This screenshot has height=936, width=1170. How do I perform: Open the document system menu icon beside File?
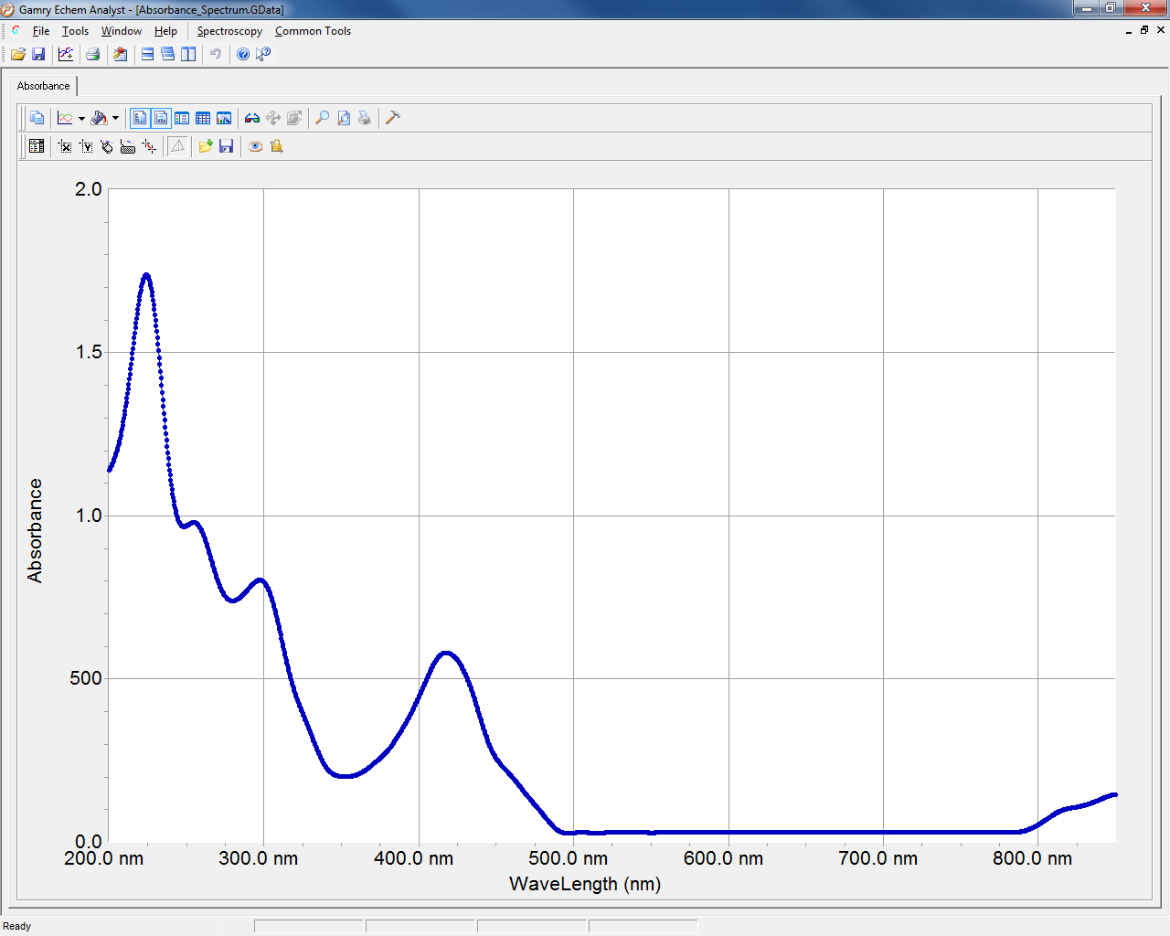(16, 30)
